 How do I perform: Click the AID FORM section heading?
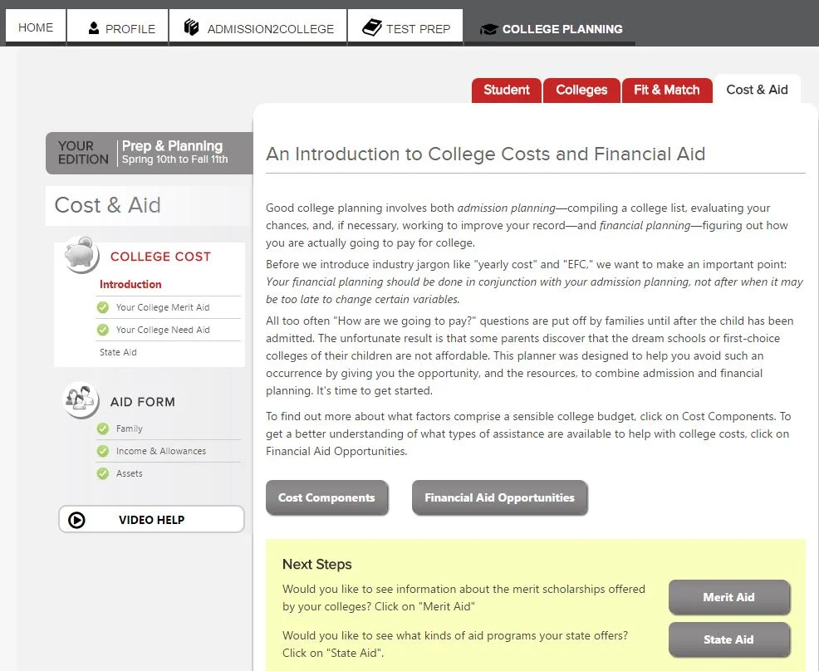point(143,402)
